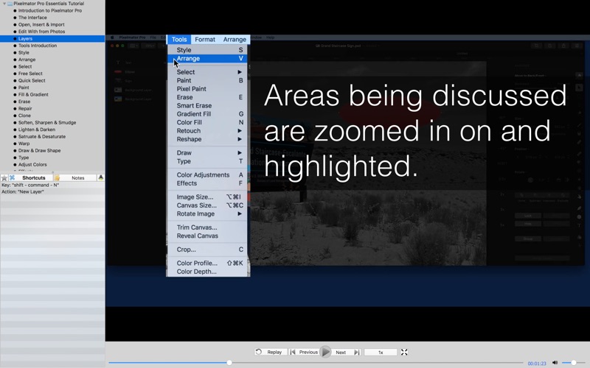Viewport: 590px width, 368px height.
Task: Choose Color Adjustments in the Tools menu
Action: (208, 175)
